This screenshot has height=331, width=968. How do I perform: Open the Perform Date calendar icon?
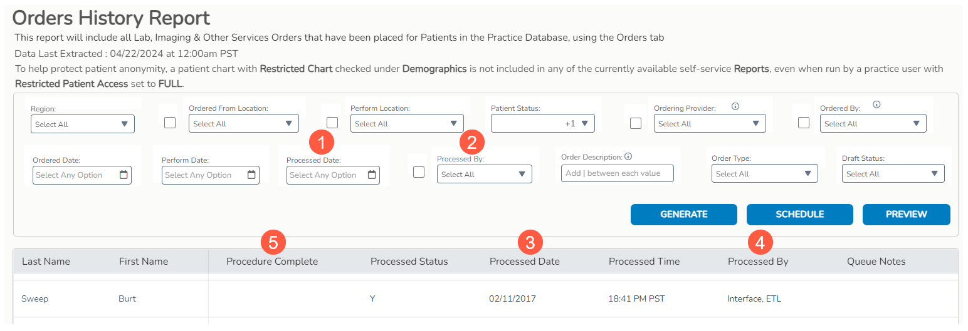coord(251,175)
